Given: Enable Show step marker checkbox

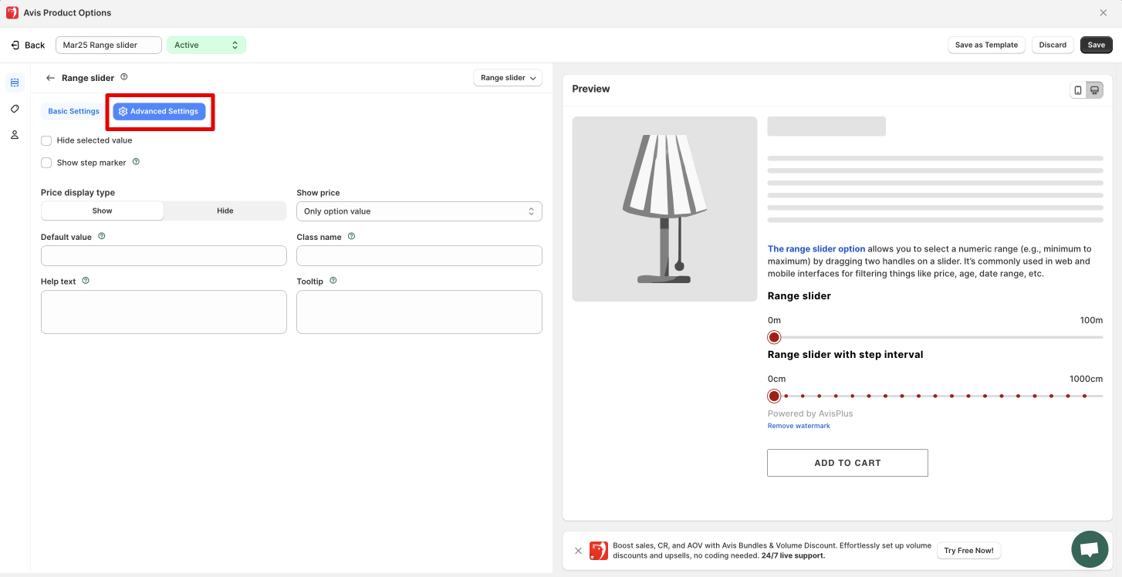Looking at the screenshot, I should (47, 163).
